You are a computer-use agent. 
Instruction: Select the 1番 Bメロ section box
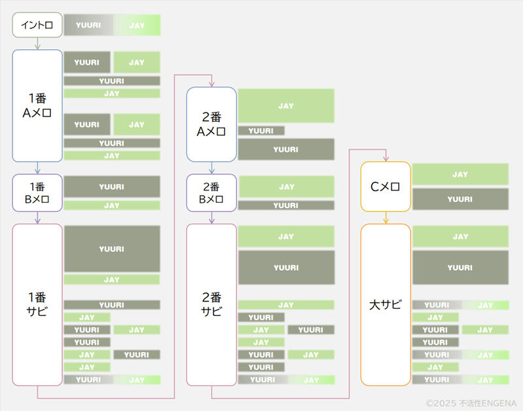[x=37, y=192]
